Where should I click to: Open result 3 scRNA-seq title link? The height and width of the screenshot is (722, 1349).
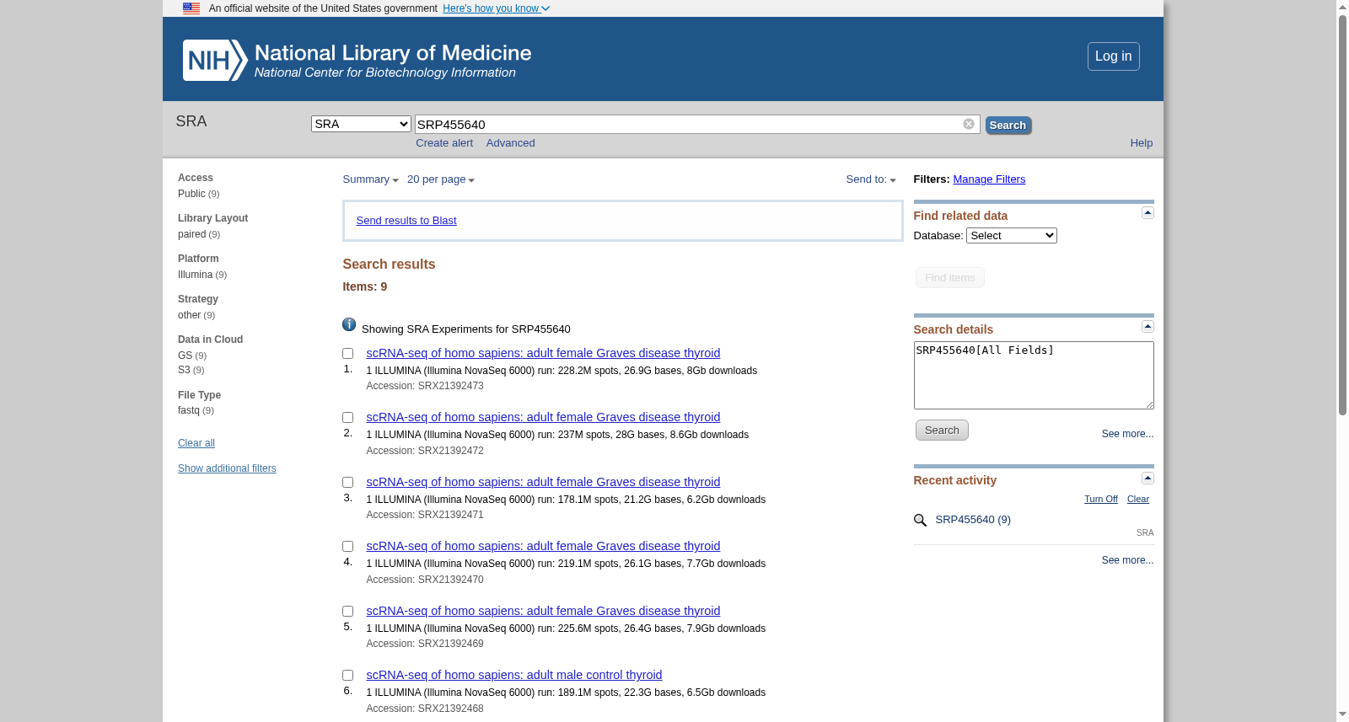coord(543,482)
